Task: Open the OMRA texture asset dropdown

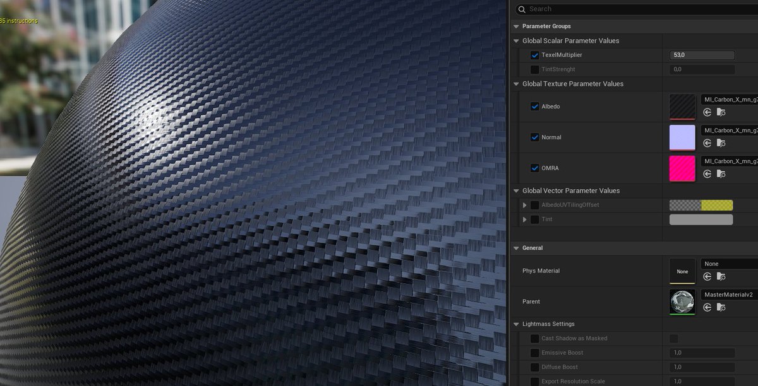Action: point(730,161)
